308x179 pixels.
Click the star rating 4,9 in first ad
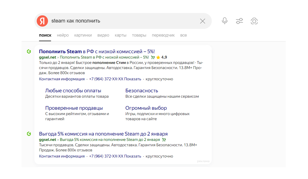coord(161,57)
